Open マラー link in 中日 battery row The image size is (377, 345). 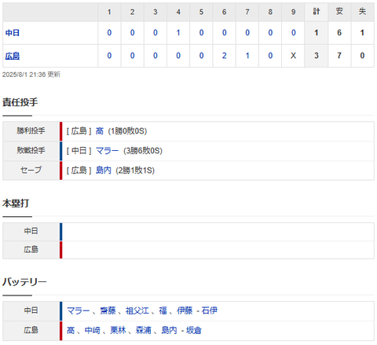coord(79,310)
